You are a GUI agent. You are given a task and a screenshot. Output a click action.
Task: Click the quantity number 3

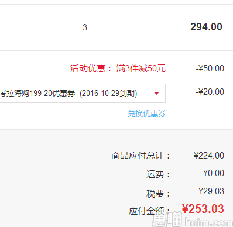[x=85, y=27]
